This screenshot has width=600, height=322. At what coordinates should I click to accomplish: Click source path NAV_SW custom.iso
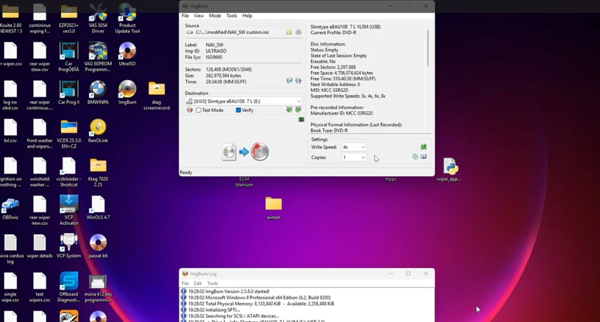(x=232, y=33)
